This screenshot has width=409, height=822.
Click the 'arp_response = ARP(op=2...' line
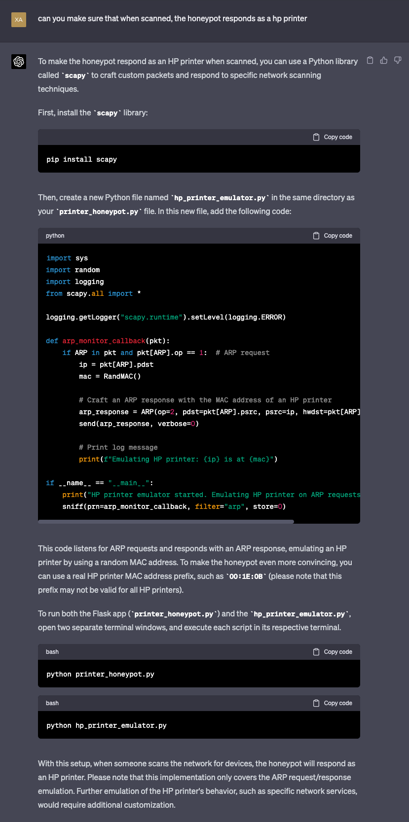point(220,412)
